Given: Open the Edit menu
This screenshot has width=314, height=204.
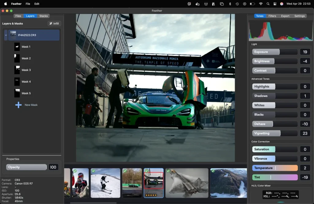Looking at the screenshot, I should [x=37, y=4].
